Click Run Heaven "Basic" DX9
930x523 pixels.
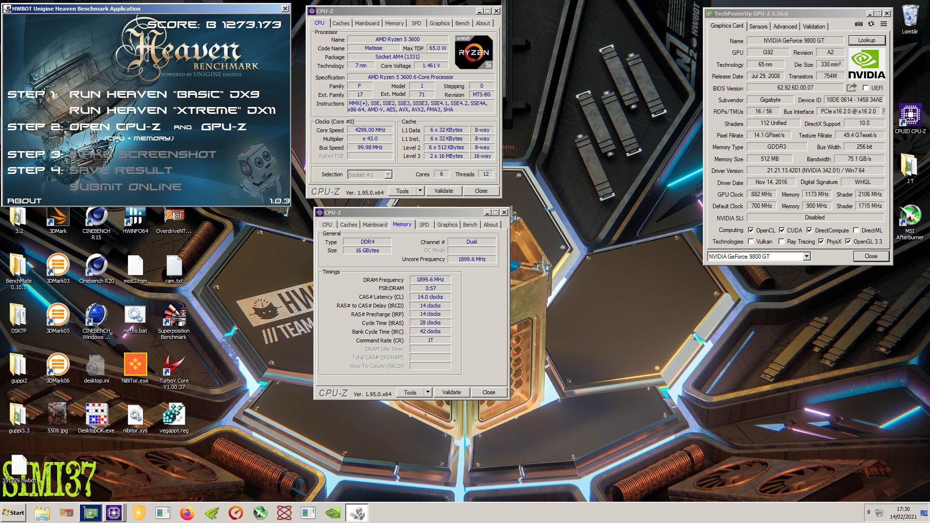pos(164,94)
